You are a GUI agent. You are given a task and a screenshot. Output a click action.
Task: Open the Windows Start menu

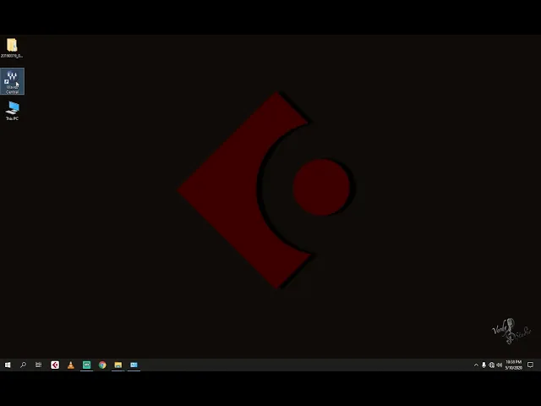tap(8, 365)
